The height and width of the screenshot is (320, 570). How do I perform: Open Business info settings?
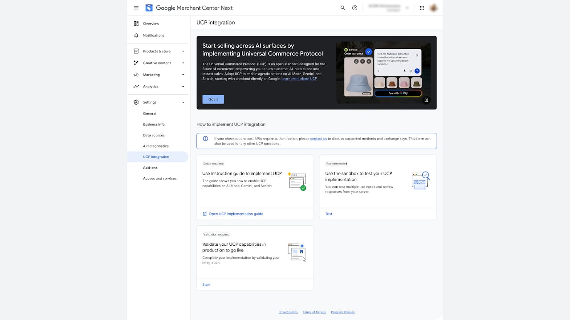click(154, 124)
